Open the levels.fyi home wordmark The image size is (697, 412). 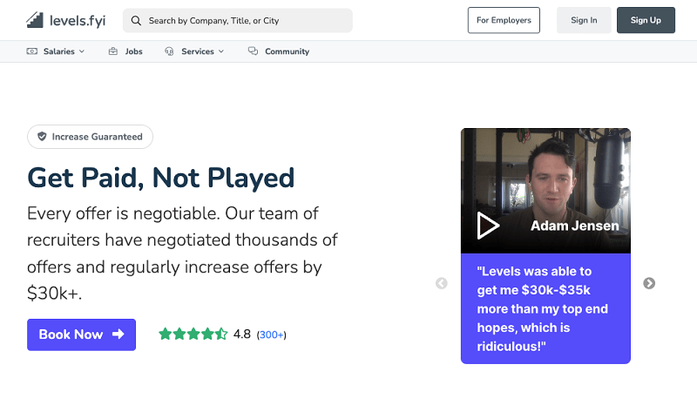(x=78, y=20)
